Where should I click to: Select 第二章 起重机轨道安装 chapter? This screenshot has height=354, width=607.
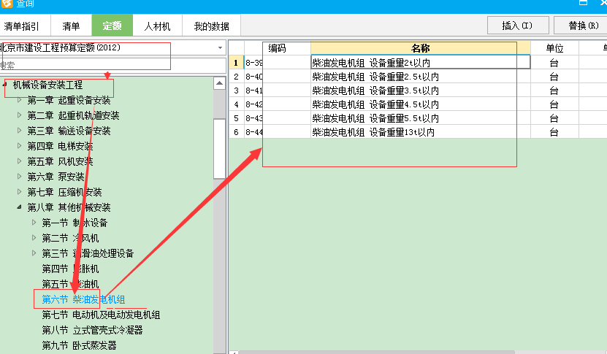tap(73, 115)
